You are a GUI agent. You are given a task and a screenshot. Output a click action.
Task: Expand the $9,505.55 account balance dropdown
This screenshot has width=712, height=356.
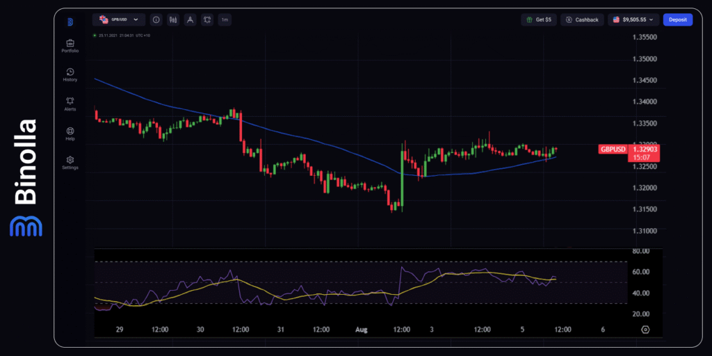pos(633,20)
